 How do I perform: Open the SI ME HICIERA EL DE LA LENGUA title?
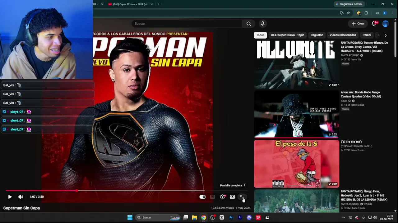[x=364, y=195]
